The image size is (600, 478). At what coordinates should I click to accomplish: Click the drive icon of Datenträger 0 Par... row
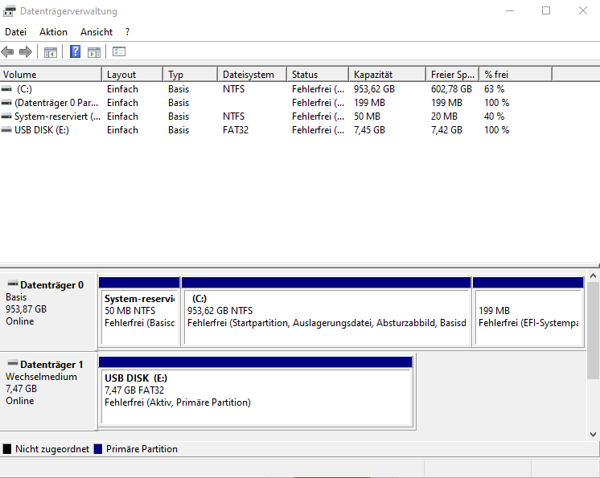click(x=6, y=103)
